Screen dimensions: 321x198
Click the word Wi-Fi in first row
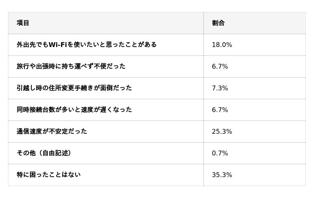pos(57,45)
